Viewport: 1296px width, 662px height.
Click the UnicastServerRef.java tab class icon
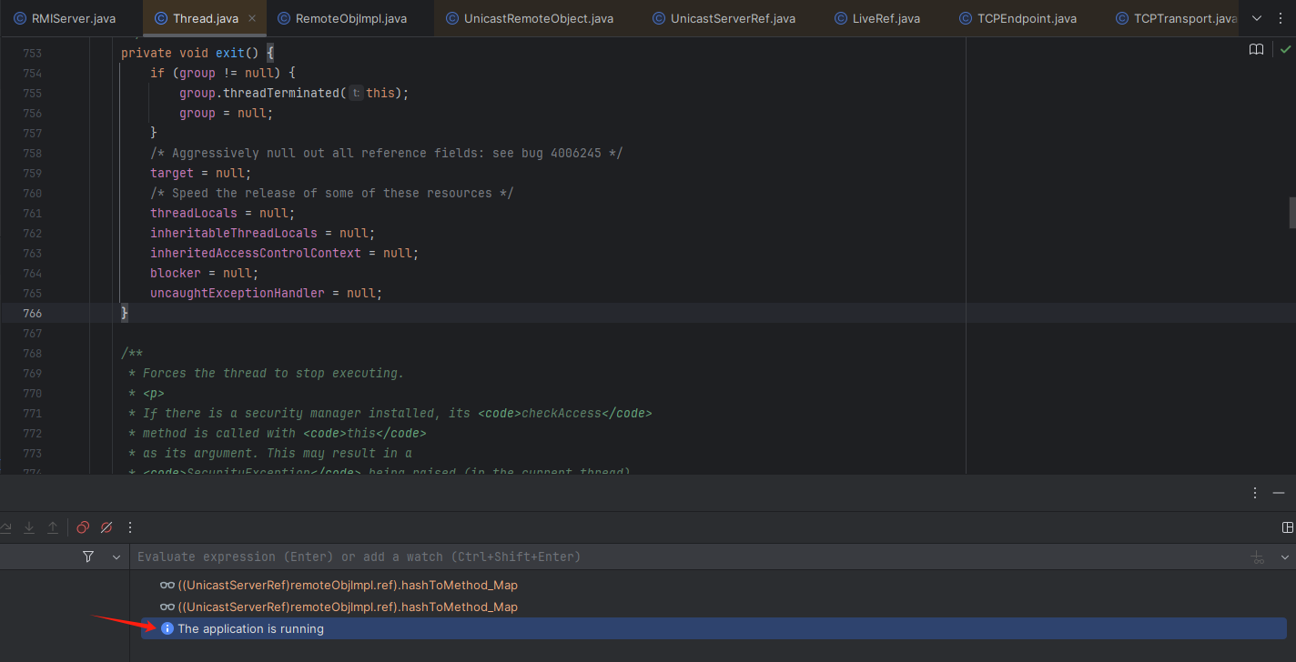click(659, 18)
